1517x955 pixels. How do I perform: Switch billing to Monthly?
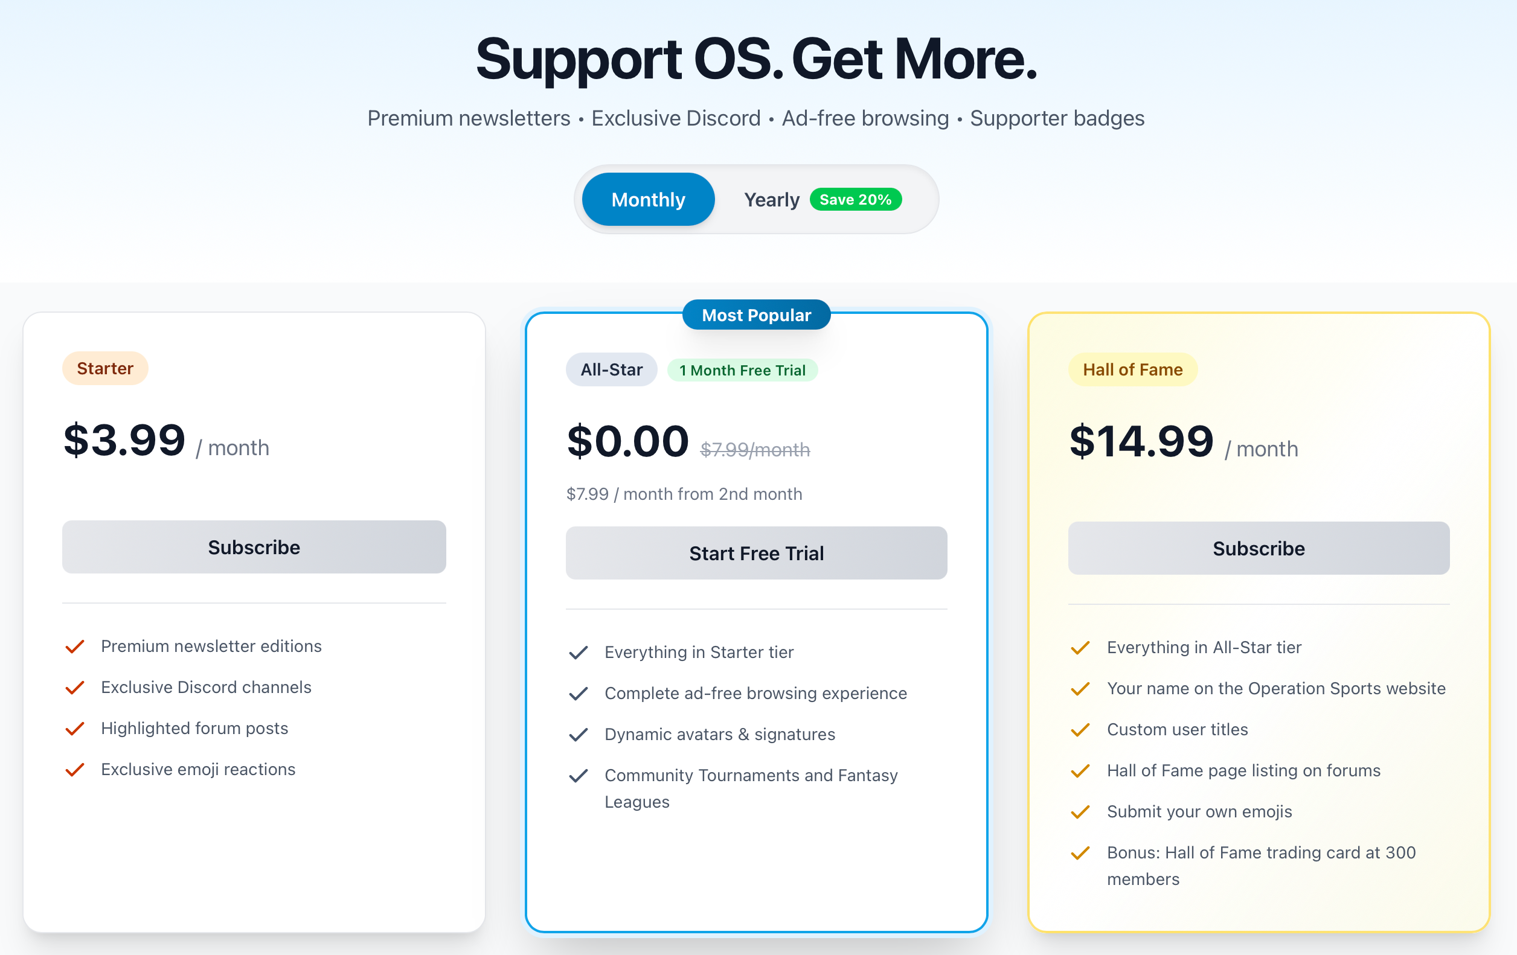coord(647,200)
